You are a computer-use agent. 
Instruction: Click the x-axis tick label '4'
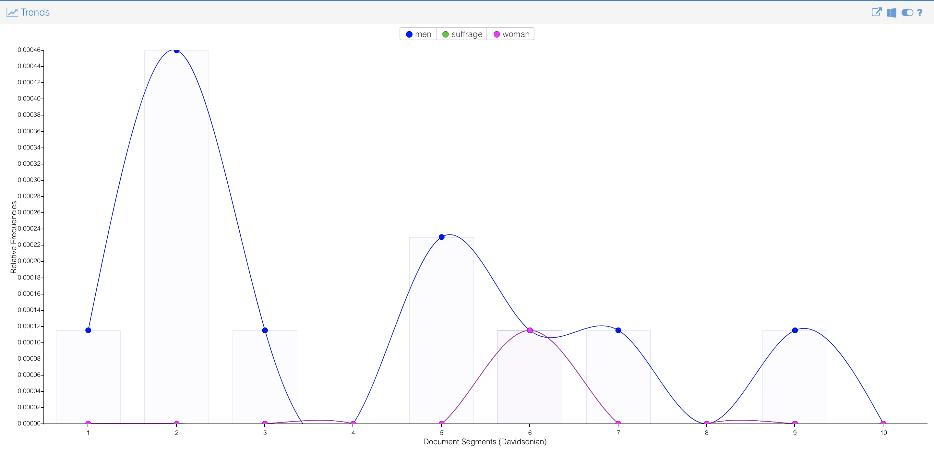coord(353,433)
